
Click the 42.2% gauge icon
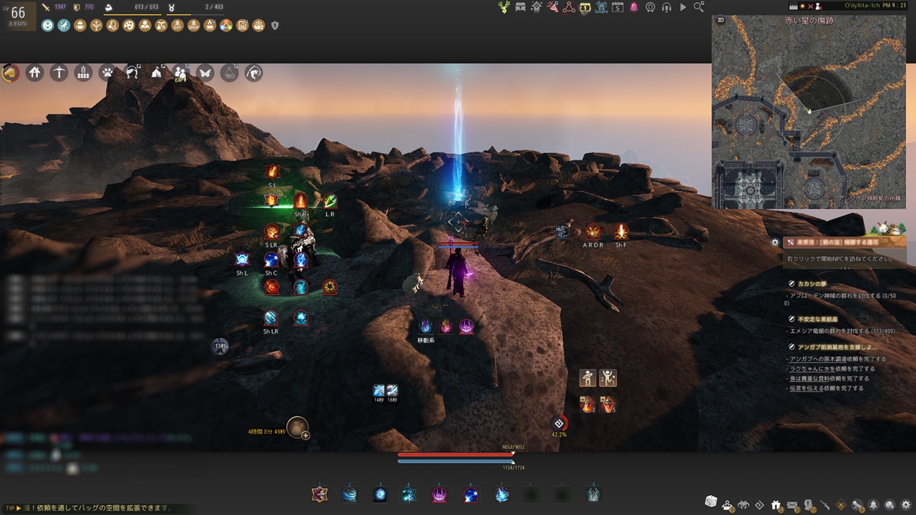pos(559,423)
